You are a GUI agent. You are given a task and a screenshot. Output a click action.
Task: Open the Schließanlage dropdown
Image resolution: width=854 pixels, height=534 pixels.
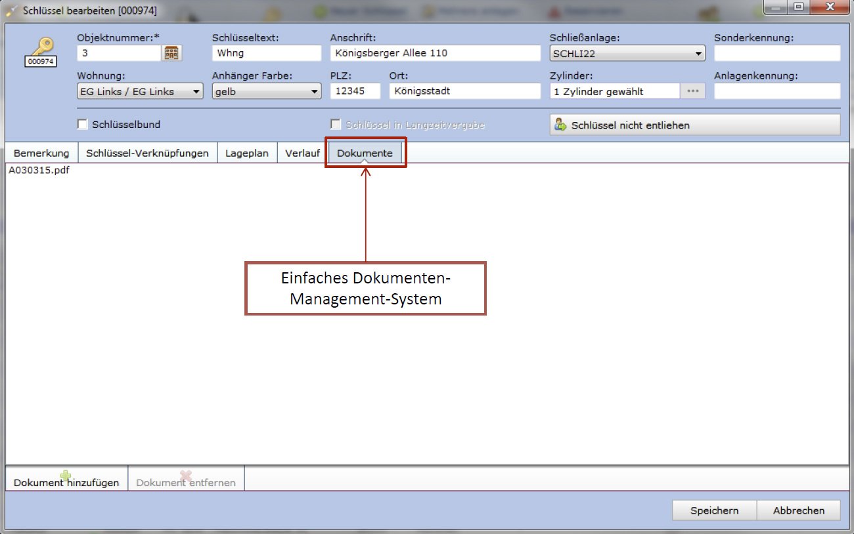627,53
